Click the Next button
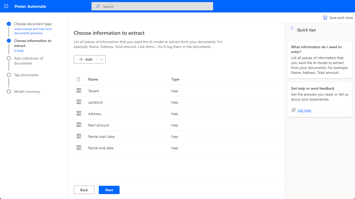355x199 pixels. [109, 190]
